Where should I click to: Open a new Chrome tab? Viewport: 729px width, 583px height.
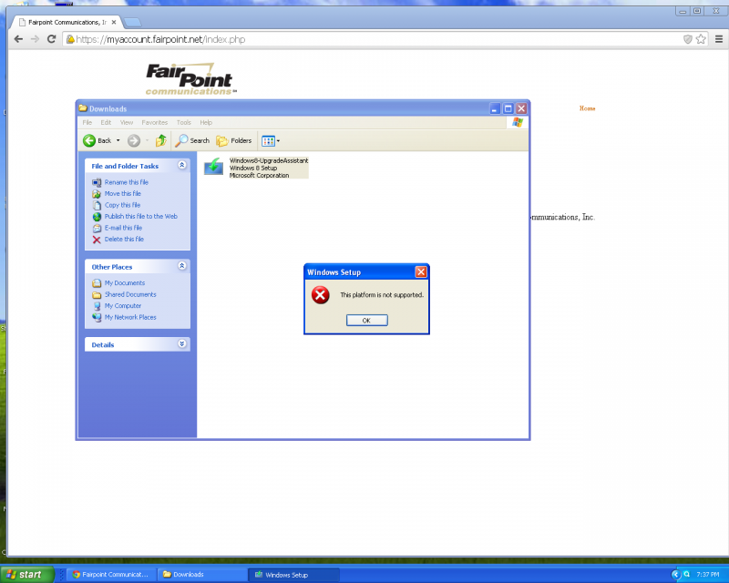pyautogui.click(x=132, y=23)
